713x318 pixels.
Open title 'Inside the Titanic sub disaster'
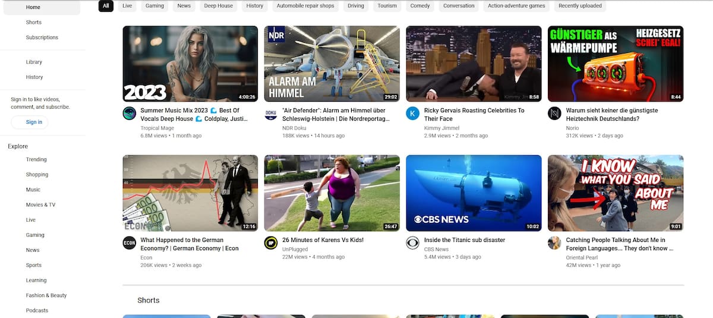pos(465,240)
